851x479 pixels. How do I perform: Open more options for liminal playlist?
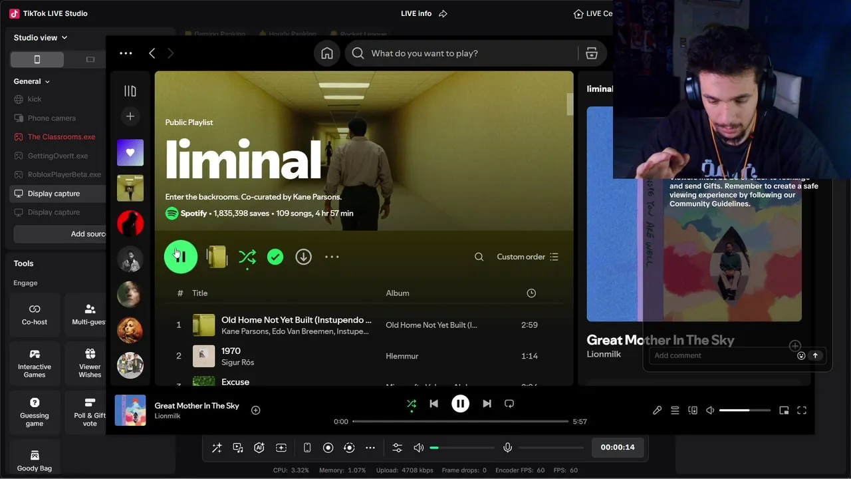[x=332, y=257]
